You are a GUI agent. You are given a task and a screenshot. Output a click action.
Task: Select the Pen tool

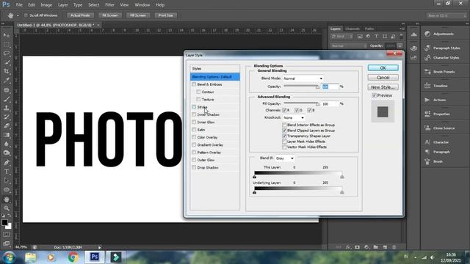(7, 163)
